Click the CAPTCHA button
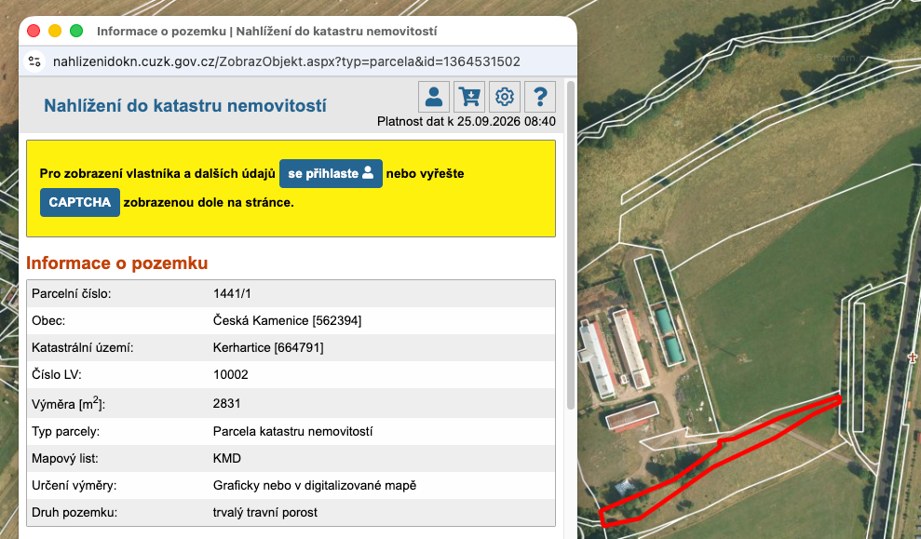The image size is (921, 539). coord(80,203)
